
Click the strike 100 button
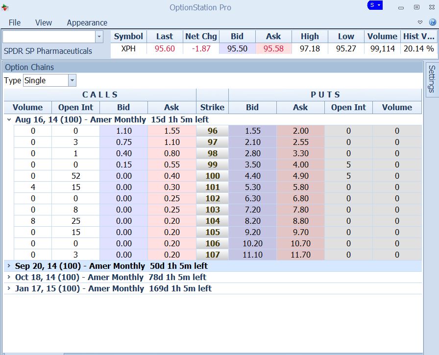(212, 176)
